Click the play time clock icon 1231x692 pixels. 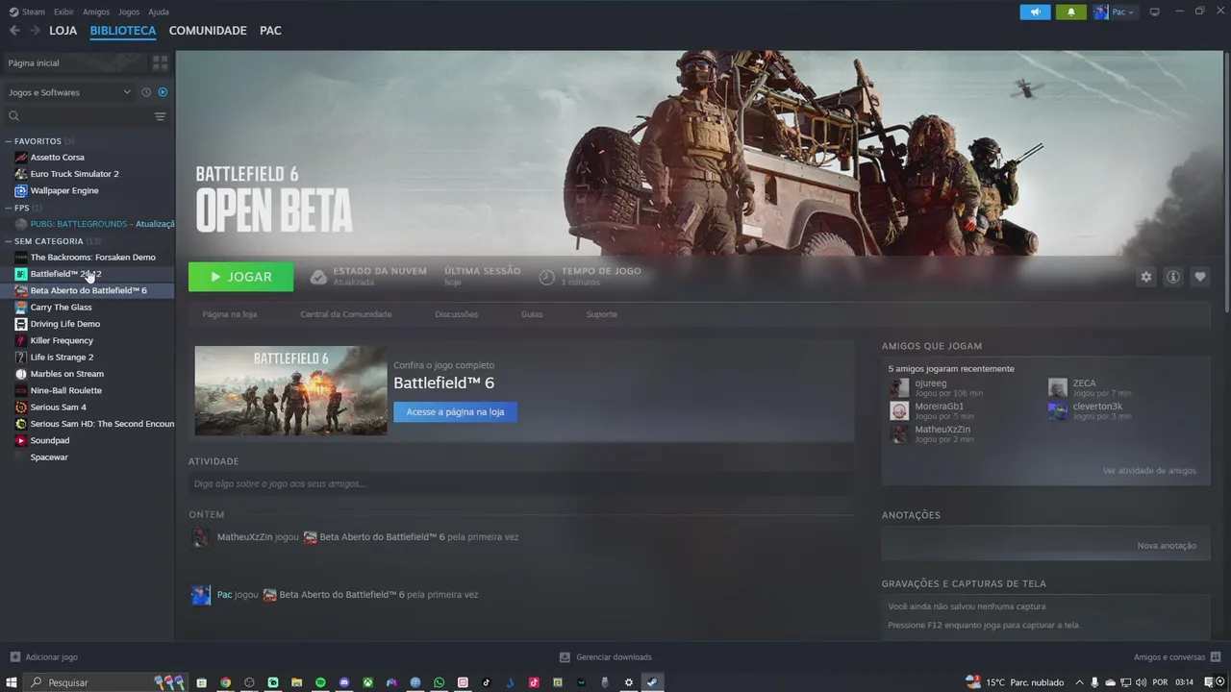coord(546,277)
